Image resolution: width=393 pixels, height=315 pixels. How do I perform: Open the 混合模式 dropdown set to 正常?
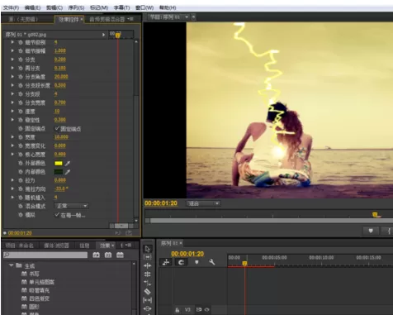tap(72, 206)
